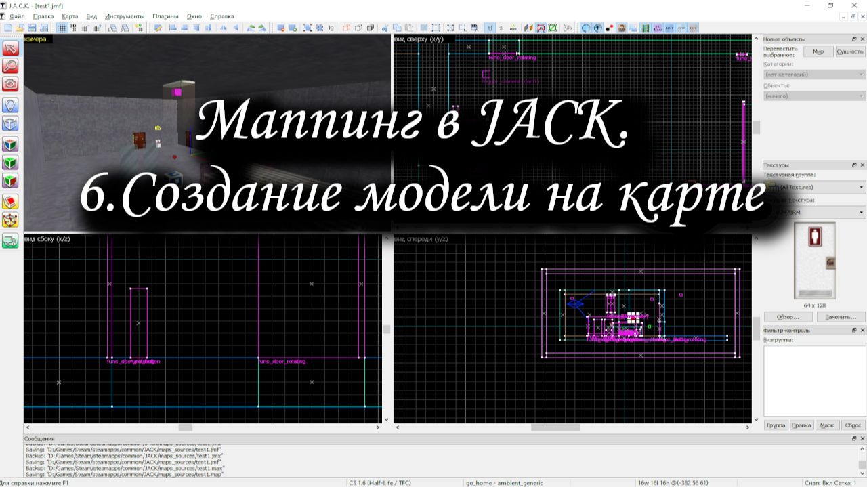Select the Vertex manipulation tool

point(10,219)
